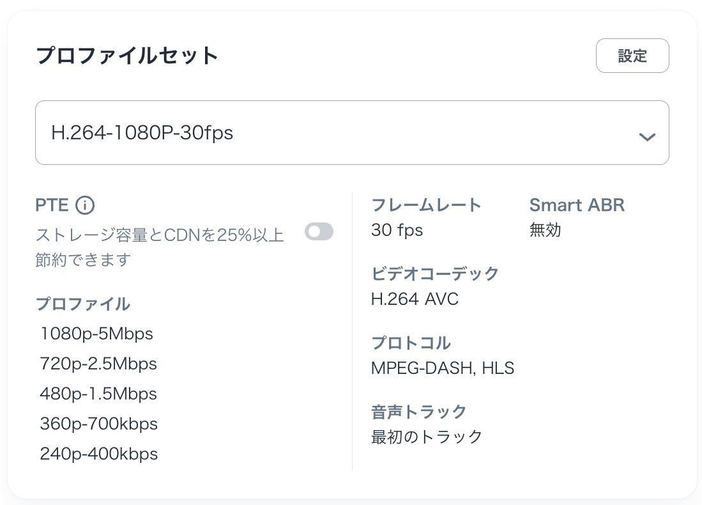Click the 30 fps frame rate value

tap(397, 230)
